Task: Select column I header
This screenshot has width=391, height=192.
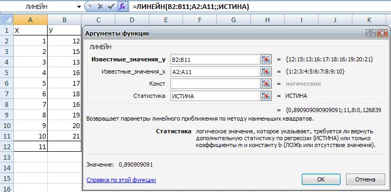Action: pyautogui.click(x=302, y=20)
